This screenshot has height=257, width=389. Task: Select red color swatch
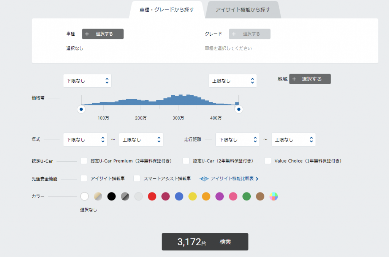[x=152, y=197]
